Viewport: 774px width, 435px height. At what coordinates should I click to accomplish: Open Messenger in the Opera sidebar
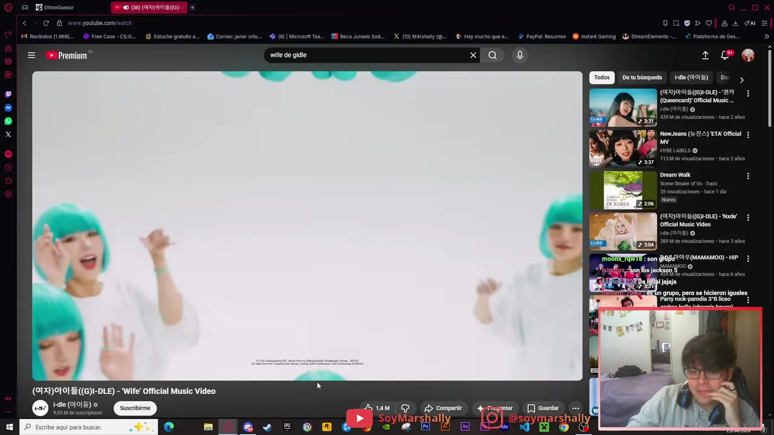(8, 108)
